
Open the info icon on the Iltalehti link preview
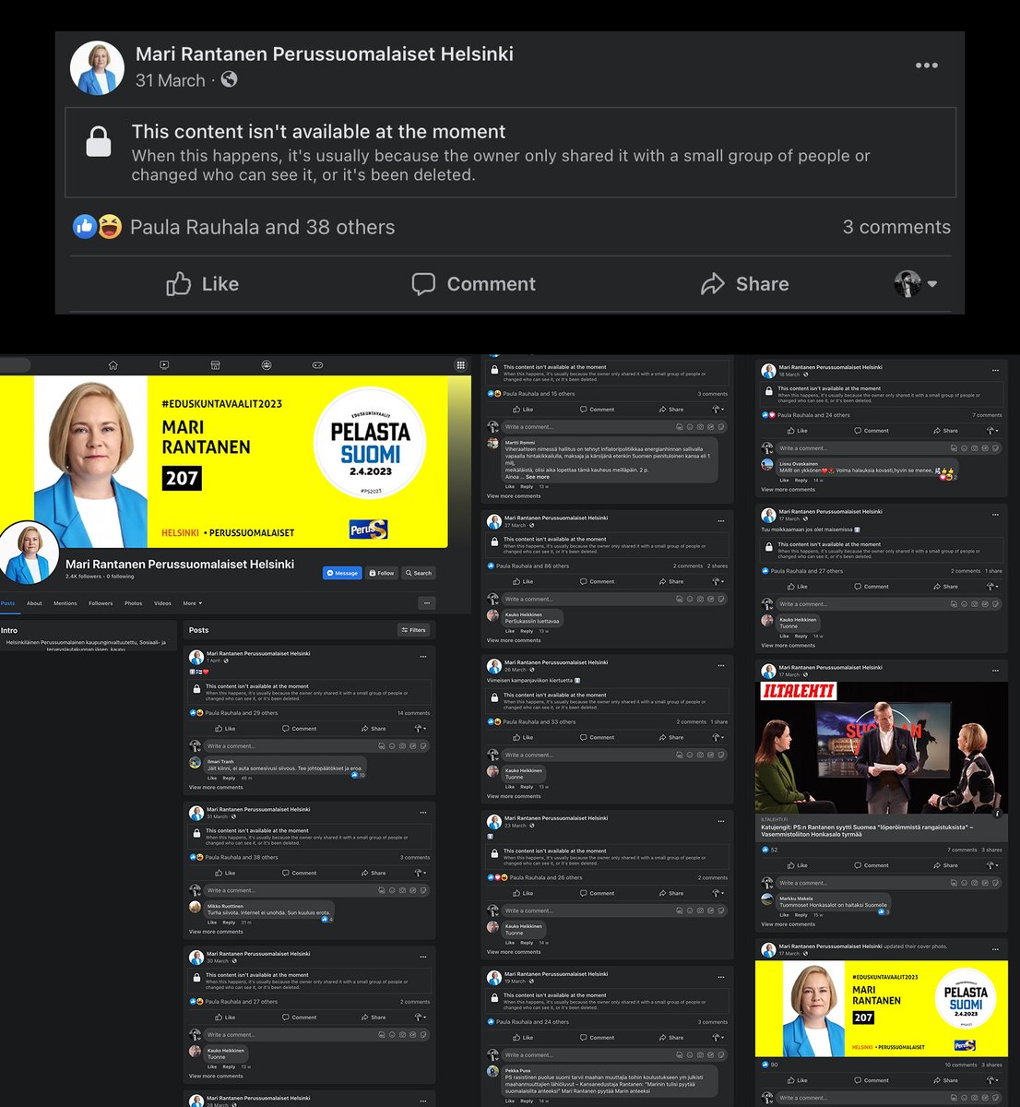pos(997,813)
